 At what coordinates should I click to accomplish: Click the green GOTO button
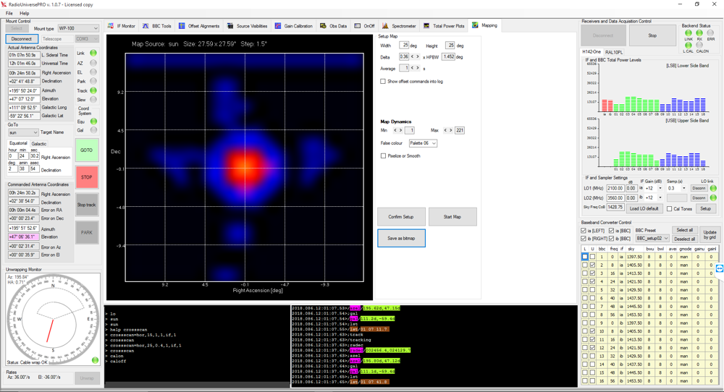click(86, 150)
